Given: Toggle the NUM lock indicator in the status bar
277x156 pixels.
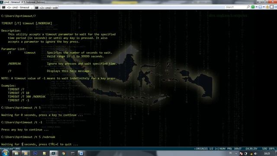Looking at the screenshot, I should [x=222, y=149].
